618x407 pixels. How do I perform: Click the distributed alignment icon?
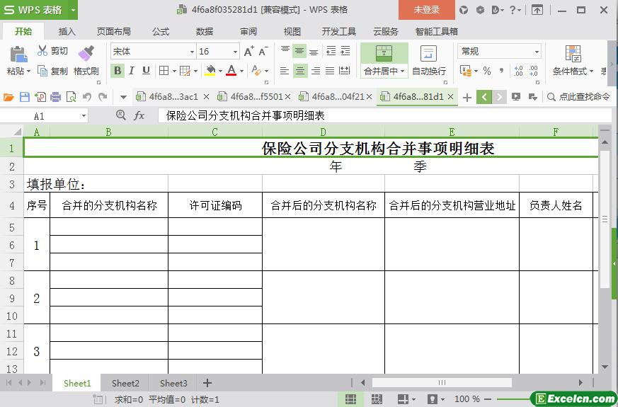[345, 71]
